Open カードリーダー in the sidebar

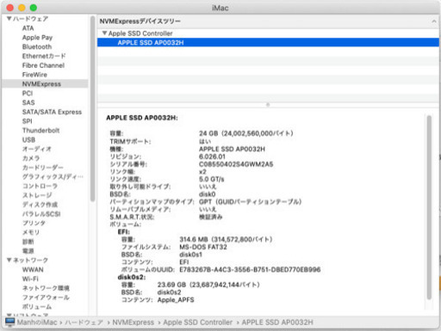coord(43,168)
